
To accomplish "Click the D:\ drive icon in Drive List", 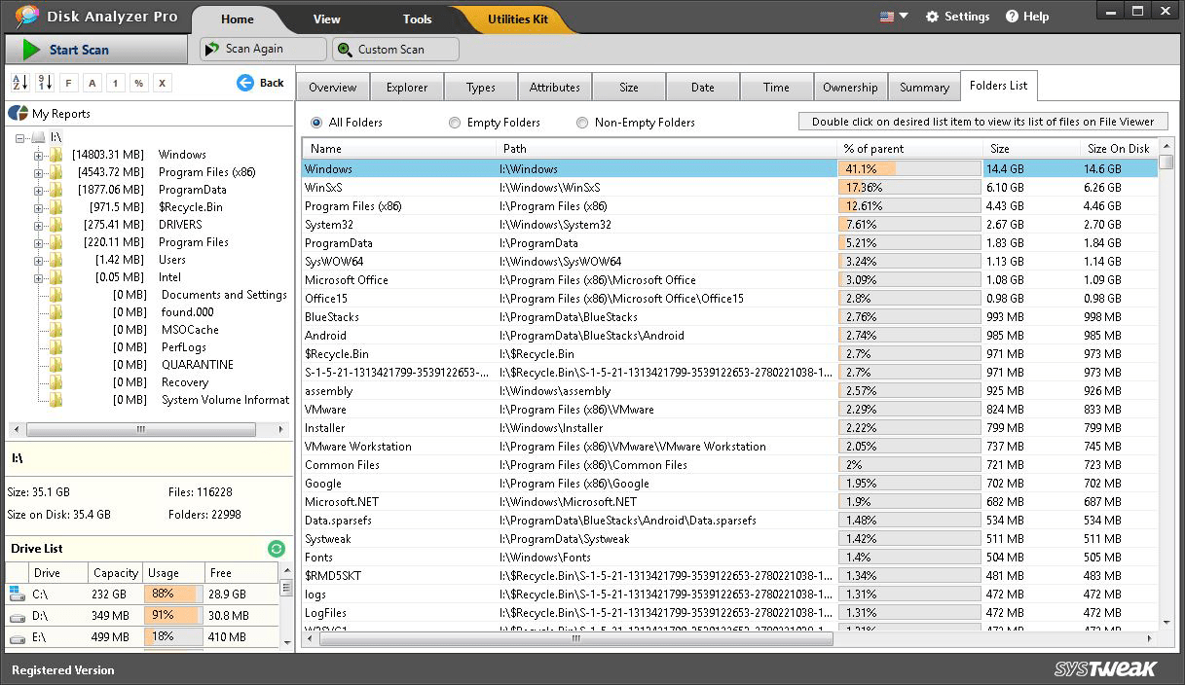I will pos(17,616).
